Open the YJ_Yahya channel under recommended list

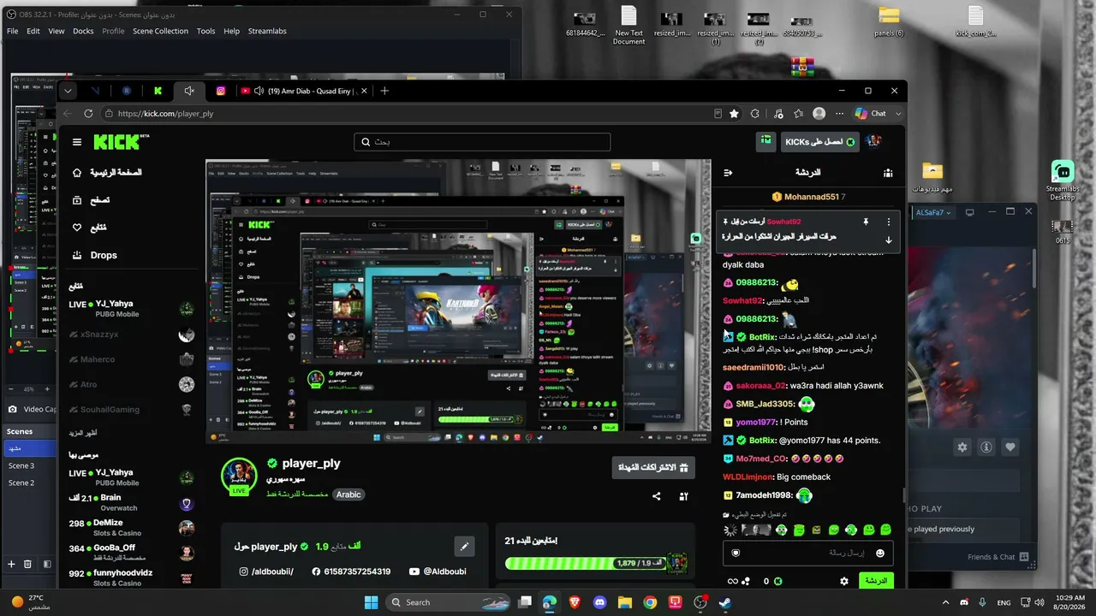click(x=131, y=477)
